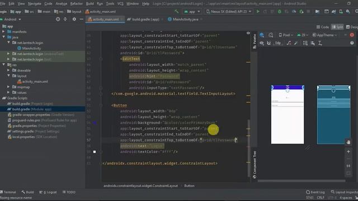Screen dimensions: 358x201
Task: Collapse all icon in Project panel
Action: click(65, 20)
